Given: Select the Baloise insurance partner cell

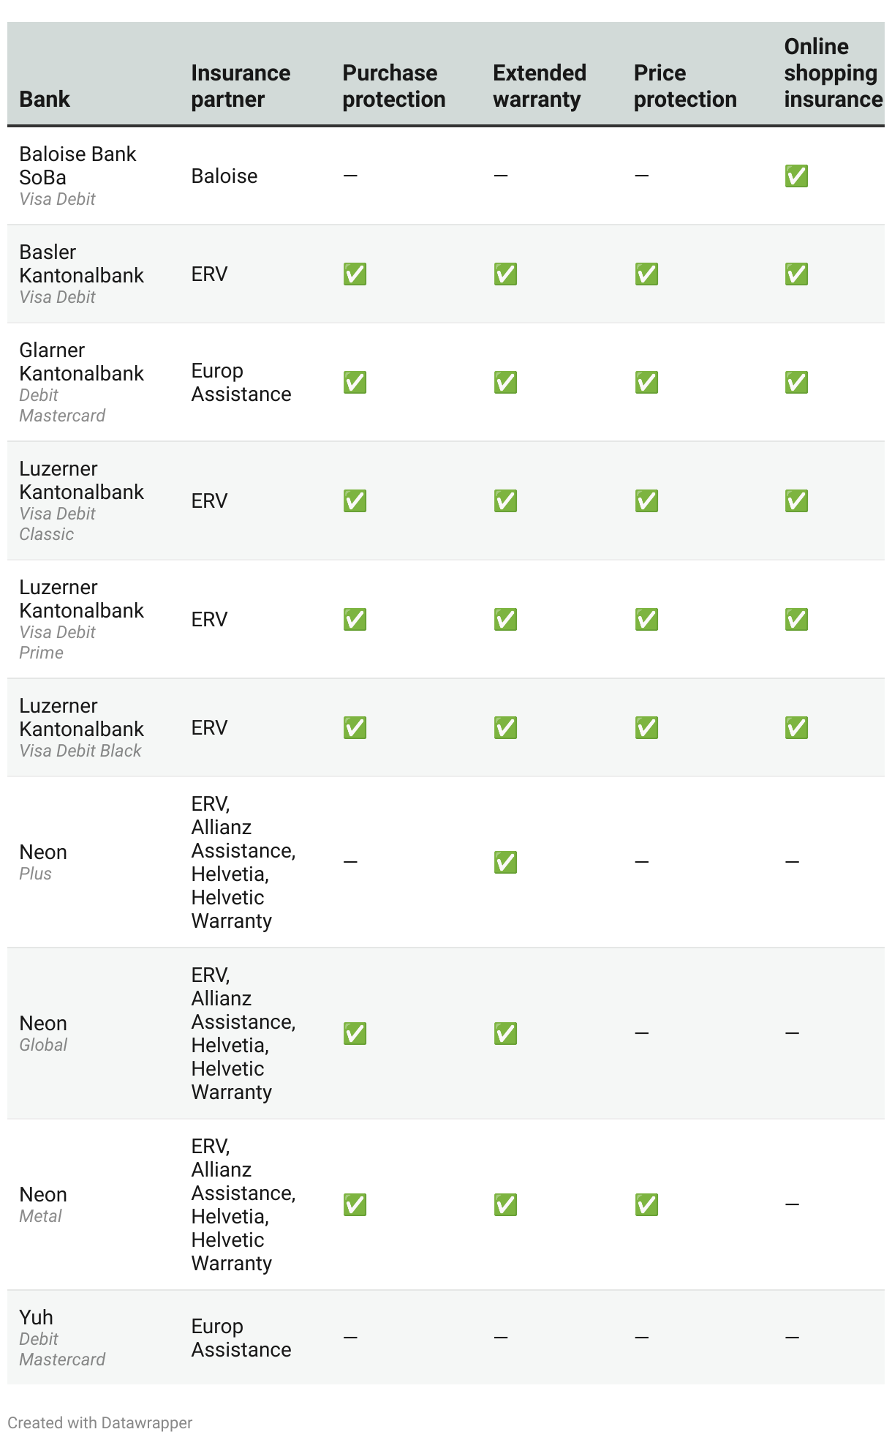Looking at the screenshot, I should 224,176.
